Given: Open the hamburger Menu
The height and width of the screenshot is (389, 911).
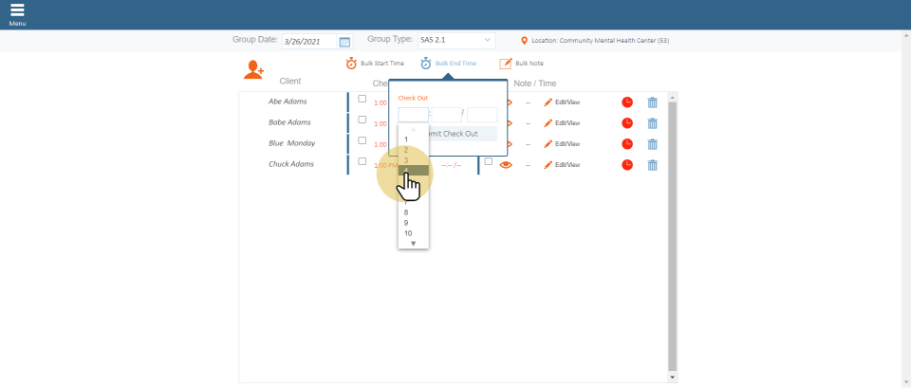Looking at the screenshot, I should (17, 12).
